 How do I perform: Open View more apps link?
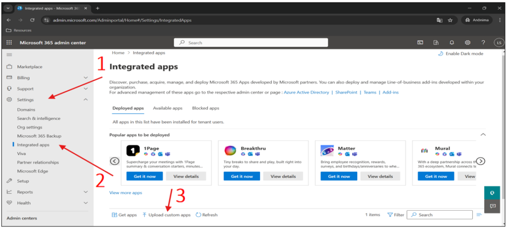tap(126, 193)
